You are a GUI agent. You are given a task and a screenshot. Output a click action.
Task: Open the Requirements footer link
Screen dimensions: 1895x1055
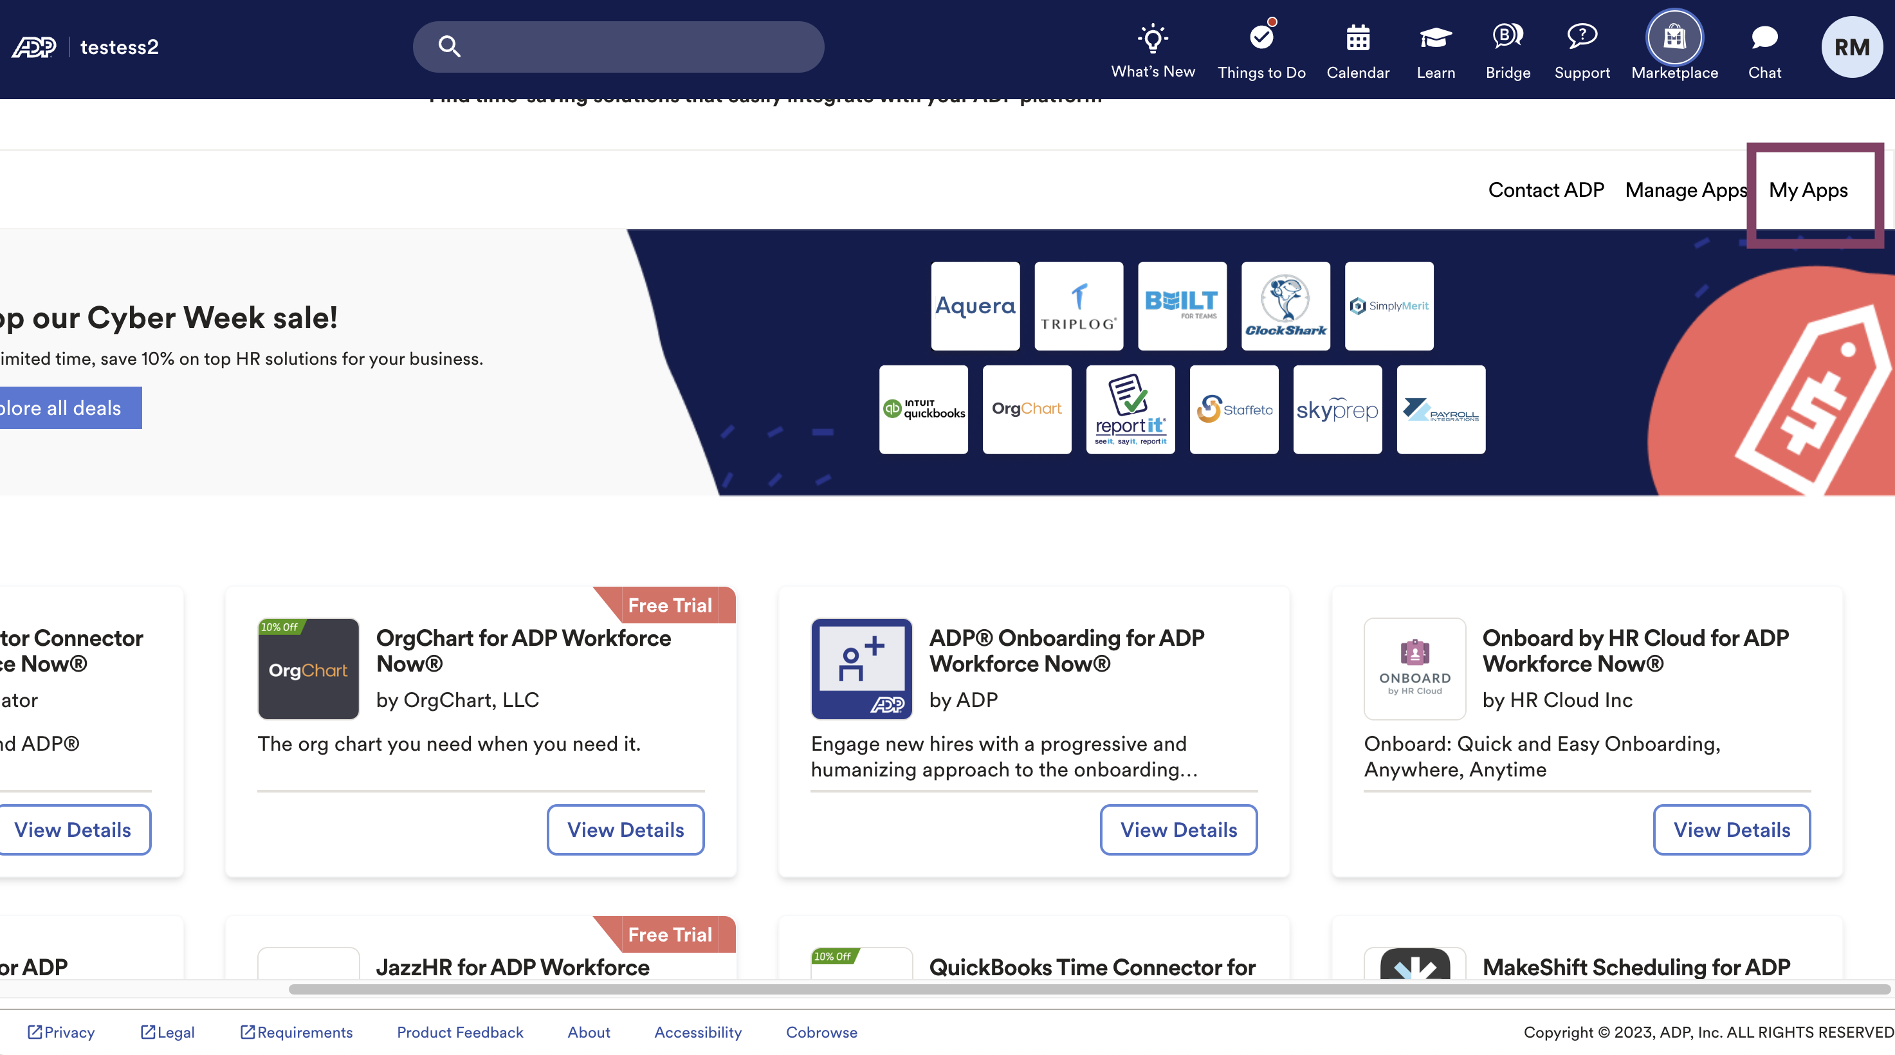click(297, 1032)
